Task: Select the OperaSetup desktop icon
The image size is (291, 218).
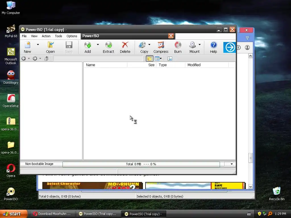Action: (x=11, y=101)
